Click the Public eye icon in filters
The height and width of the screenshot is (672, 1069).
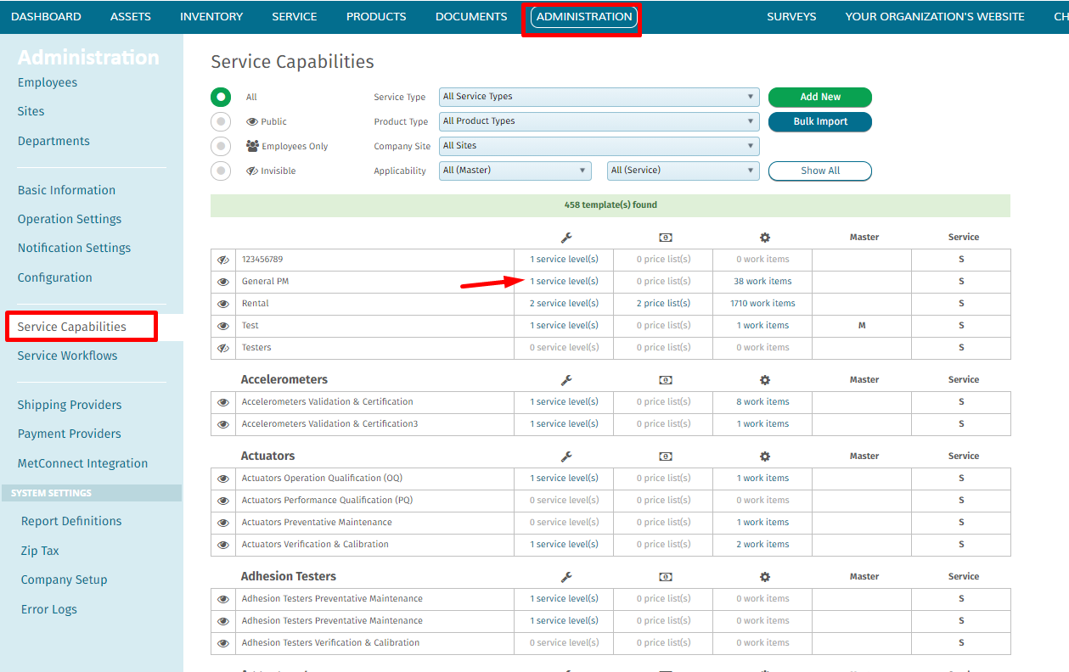coord(252,121)
